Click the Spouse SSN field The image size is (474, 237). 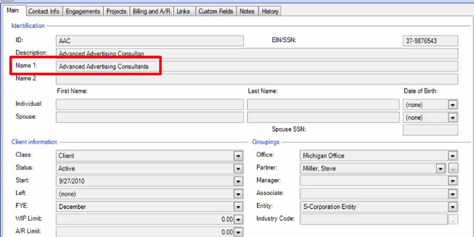430,130
